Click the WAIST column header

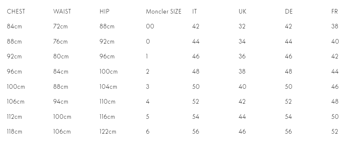pos(62,11)
